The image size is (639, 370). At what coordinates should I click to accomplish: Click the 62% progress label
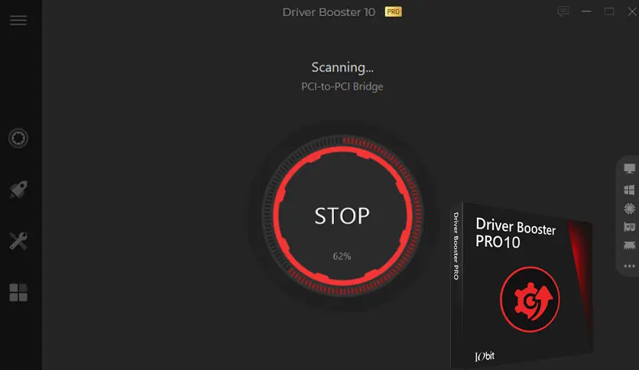[342, 256]
